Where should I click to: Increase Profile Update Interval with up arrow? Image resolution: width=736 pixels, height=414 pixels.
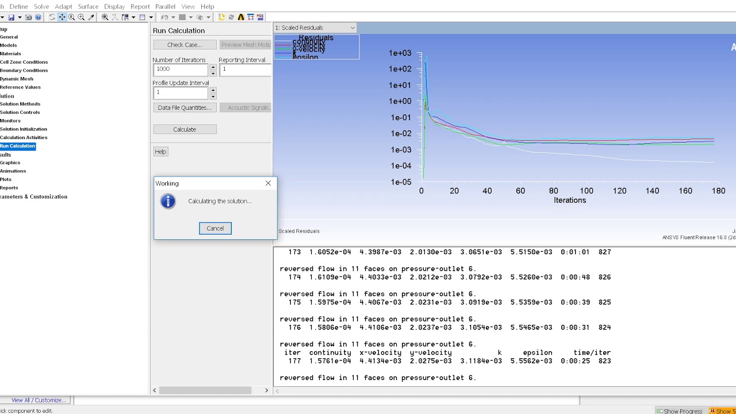click(213, 90)
